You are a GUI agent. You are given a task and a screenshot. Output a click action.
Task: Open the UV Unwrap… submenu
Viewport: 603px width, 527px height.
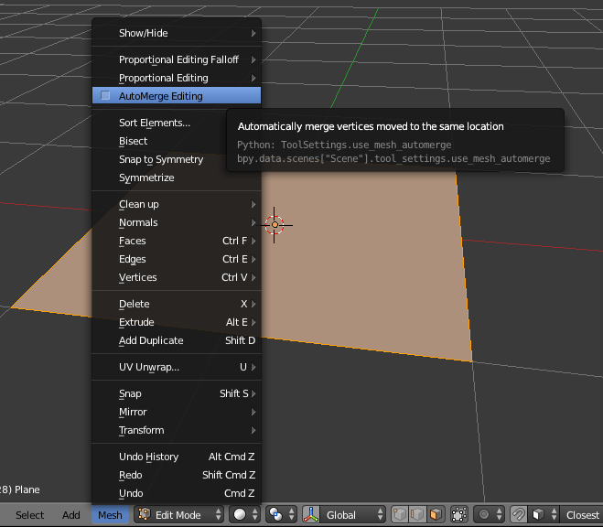coord(177,367)
